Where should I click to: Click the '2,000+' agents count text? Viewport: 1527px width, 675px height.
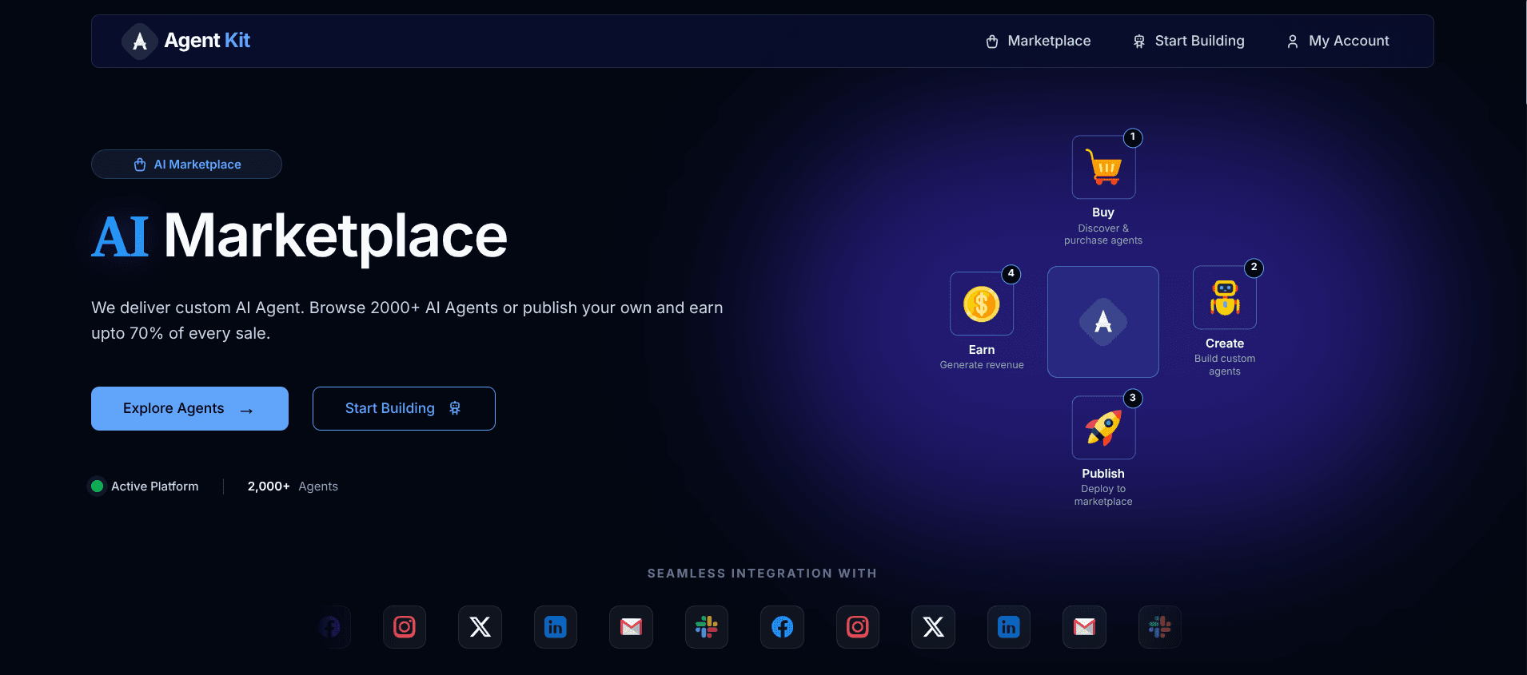click(269, 486)
